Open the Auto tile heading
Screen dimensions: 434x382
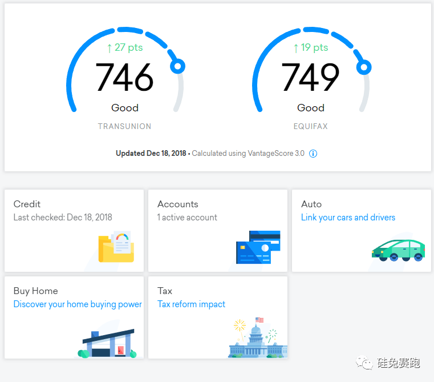click(311, 204)
